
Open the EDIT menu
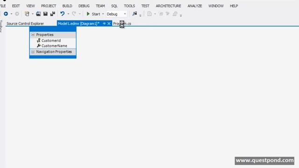point(16,6)
